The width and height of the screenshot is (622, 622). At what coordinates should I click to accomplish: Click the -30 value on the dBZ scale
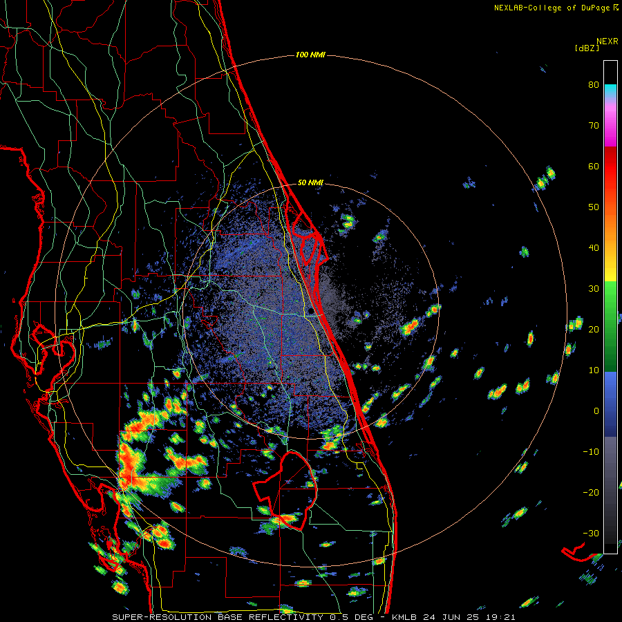tap(591, 533)
